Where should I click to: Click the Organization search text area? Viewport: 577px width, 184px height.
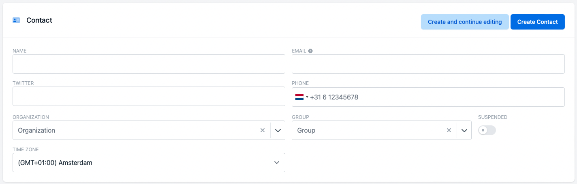(134, 130)
